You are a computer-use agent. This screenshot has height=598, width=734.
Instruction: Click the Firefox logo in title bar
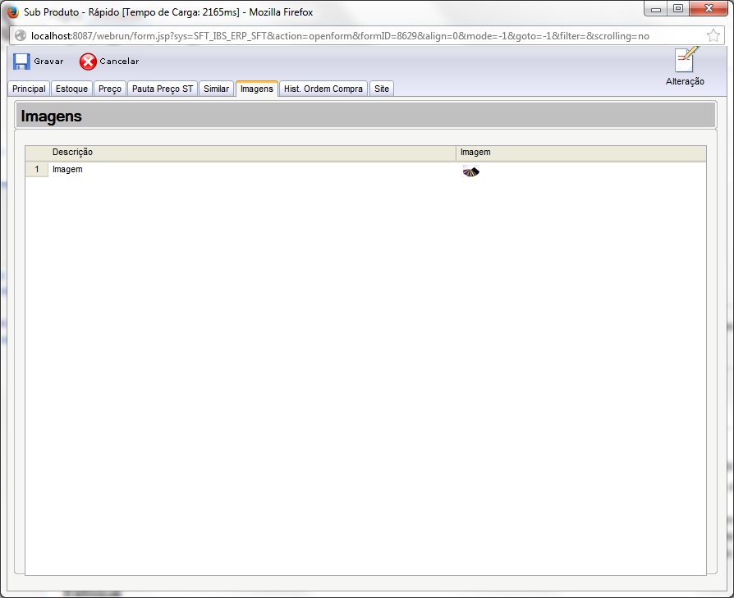[x=12, y=11]
